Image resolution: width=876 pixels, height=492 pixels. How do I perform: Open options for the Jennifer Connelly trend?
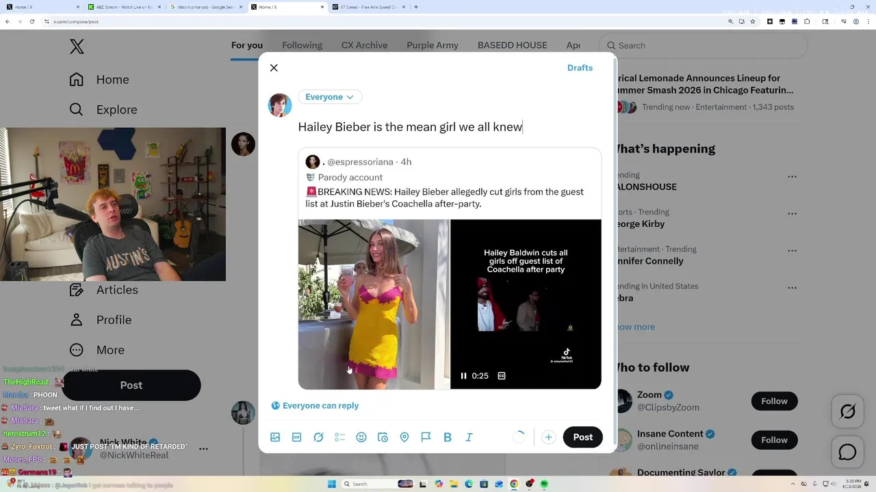[x=792, y=250]
